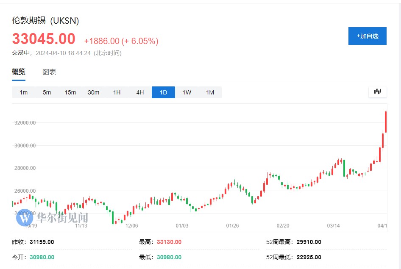Click the 33045.00 current price
The image size is (401, 269).
[44, 39]
